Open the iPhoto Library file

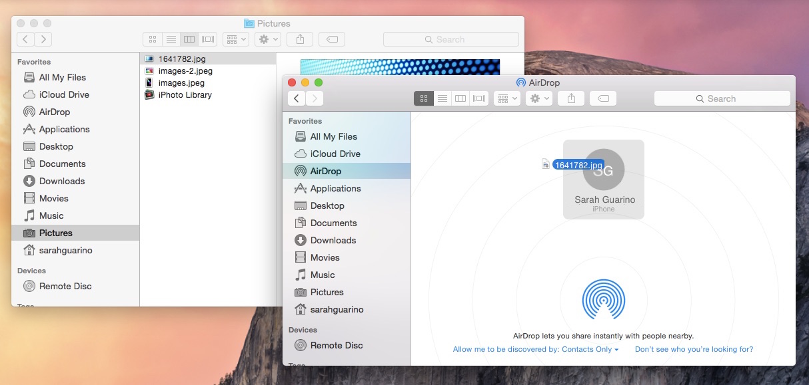185,95
